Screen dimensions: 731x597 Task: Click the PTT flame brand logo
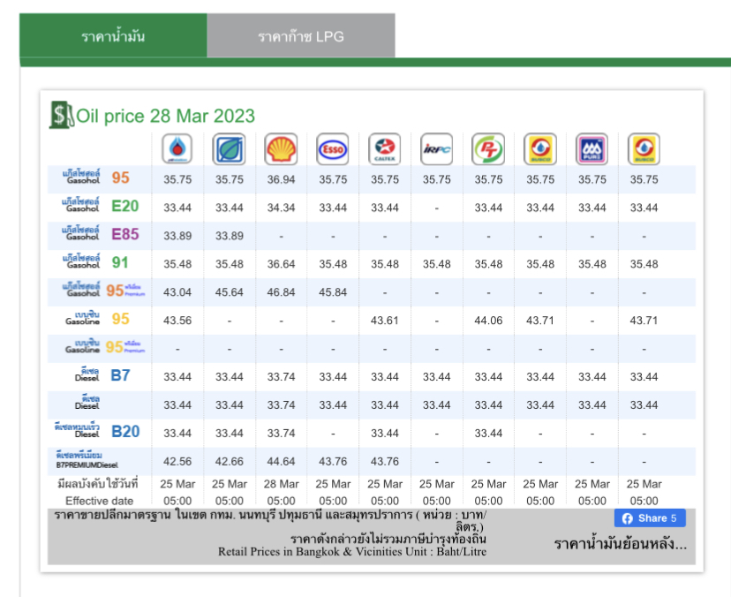click(177, 148)
